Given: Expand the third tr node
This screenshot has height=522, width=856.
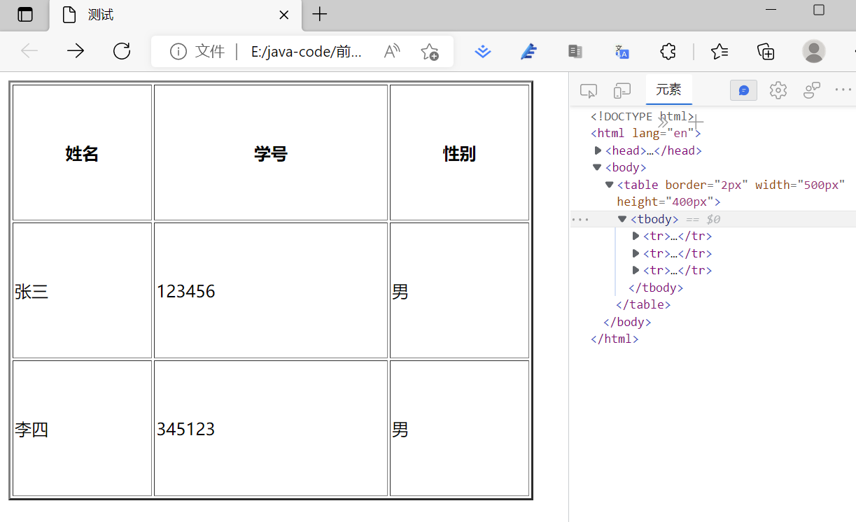Looking at the screenshot, I should pyautogui.click(x=636, y=270).
